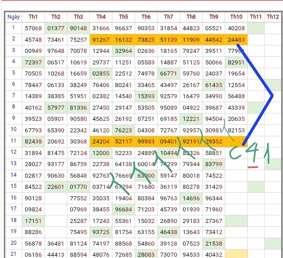The image size is (283, 258).
Task: Select cell with value 82951
Action: pyautogui.click(x=236, y=63)
